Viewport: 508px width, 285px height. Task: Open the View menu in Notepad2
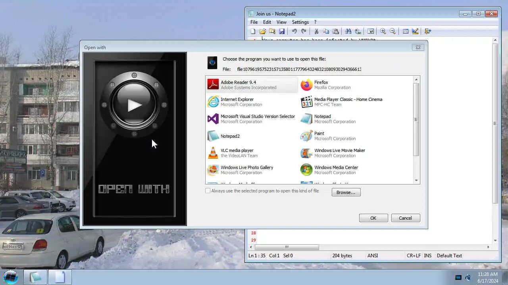pyautogui.click(x=281, y=22)
